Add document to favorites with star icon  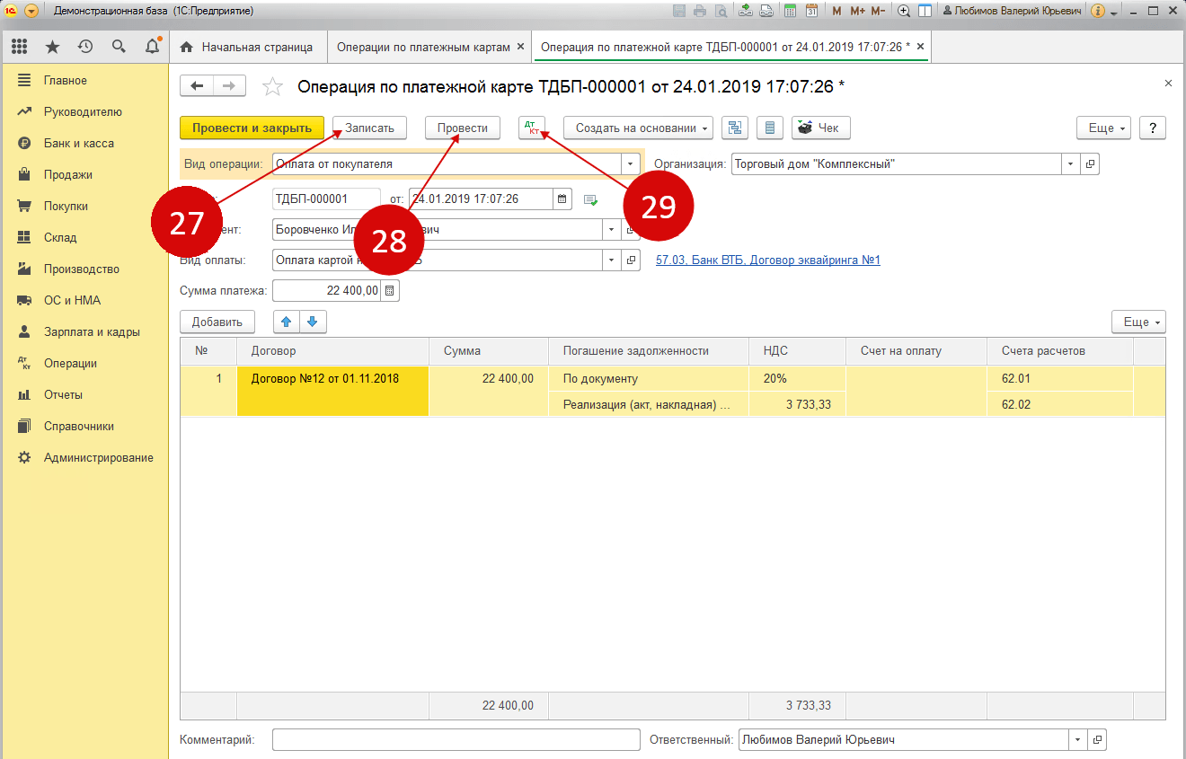[x=271, y=86]
